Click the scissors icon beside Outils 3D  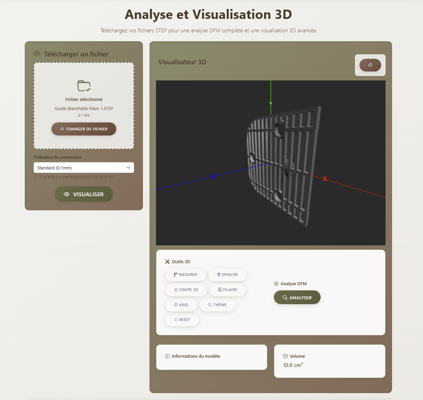point(167,262)
